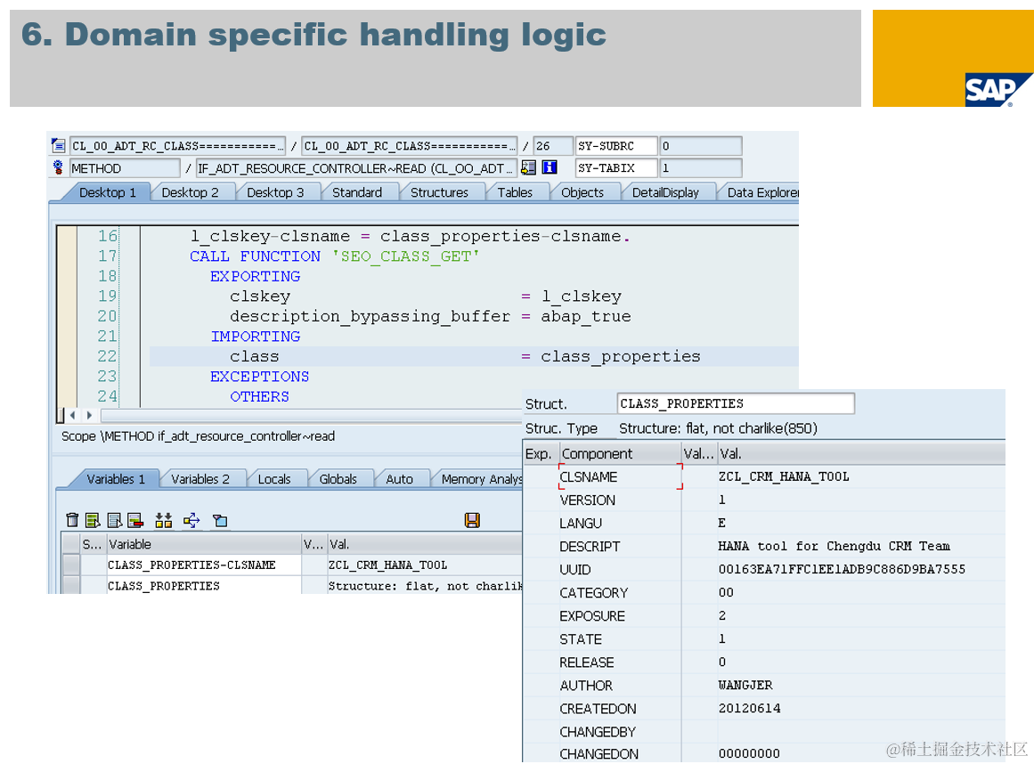1034x764 pixels.
Task: Click the Variable column header
Action: [x=204, y=544]
